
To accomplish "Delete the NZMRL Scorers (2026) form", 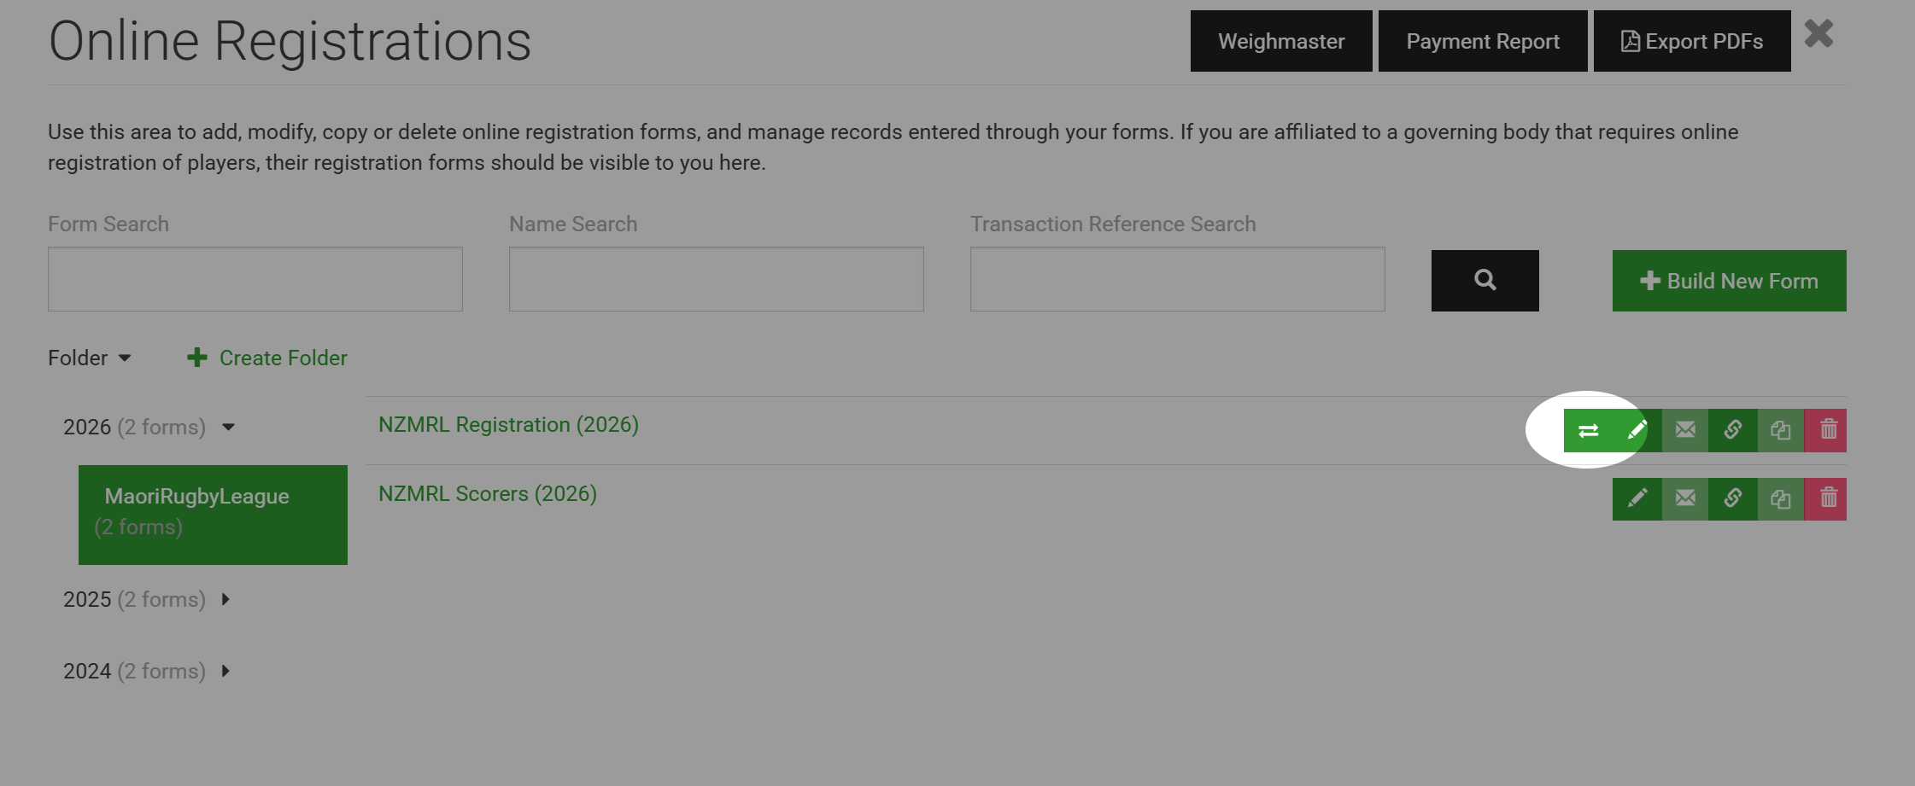I will pos(1825,498).
